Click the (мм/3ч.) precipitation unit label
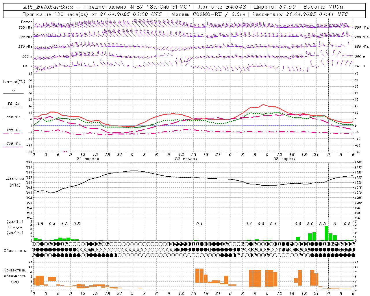 tap(15, 222)
